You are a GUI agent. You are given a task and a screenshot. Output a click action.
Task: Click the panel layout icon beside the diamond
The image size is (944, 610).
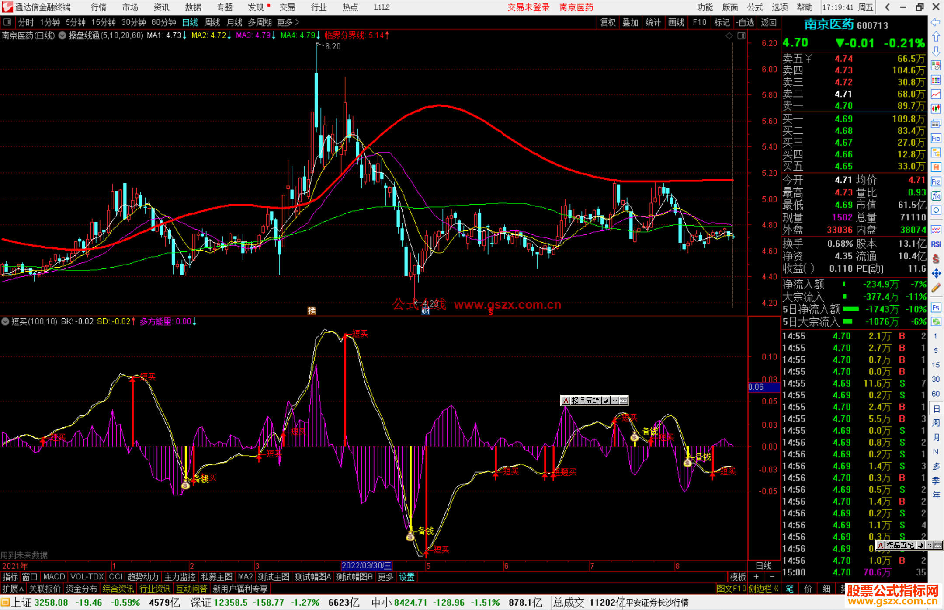(x=741, y=36)
